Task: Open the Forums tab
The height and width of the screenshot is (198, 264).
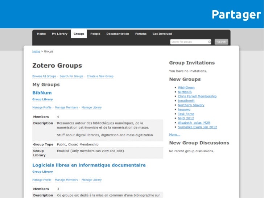Action: (141, 34)
